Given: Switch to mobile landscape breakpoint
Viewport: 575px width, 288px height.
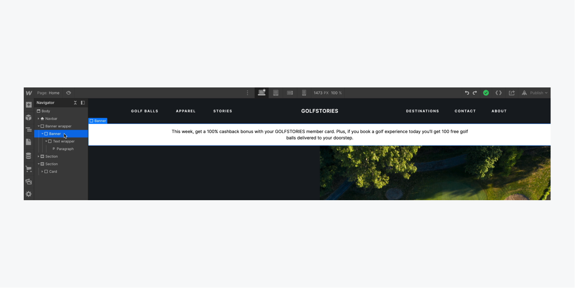Looking at the screenshot, I should click(x=290, y=93).
